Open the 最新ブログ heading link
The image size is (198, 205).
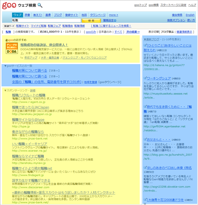(x=153, y=39)
